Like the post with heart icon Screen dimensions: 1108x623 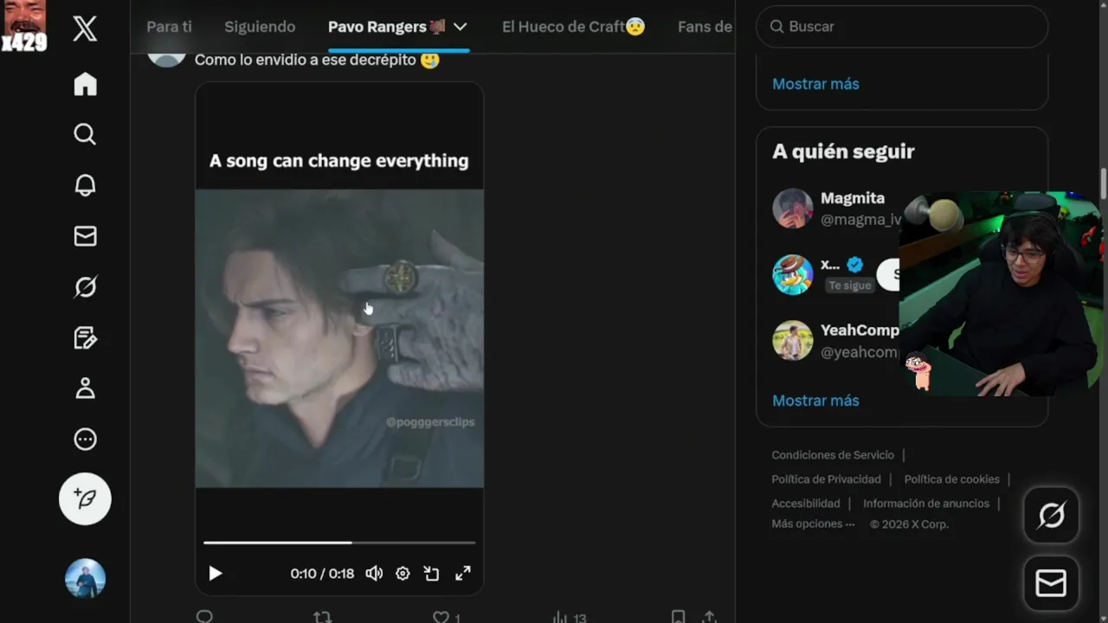pos(441,617)
